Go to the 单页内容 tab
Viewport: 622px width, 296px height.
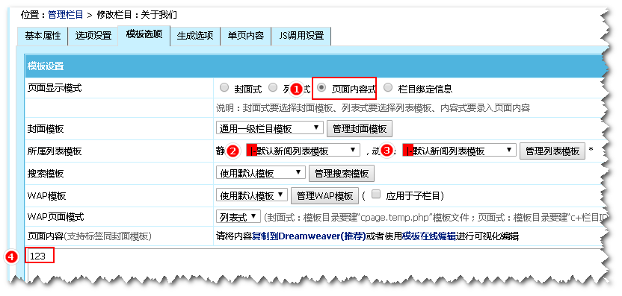click(245, 36)
